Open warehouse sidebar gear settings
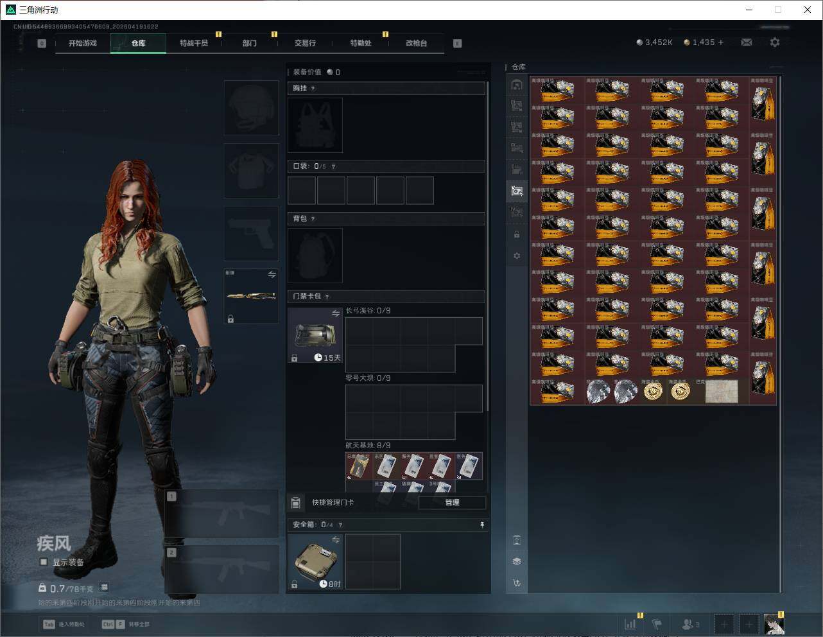The image size is (823, 637). pyautogui.click(x=517, y=256)
